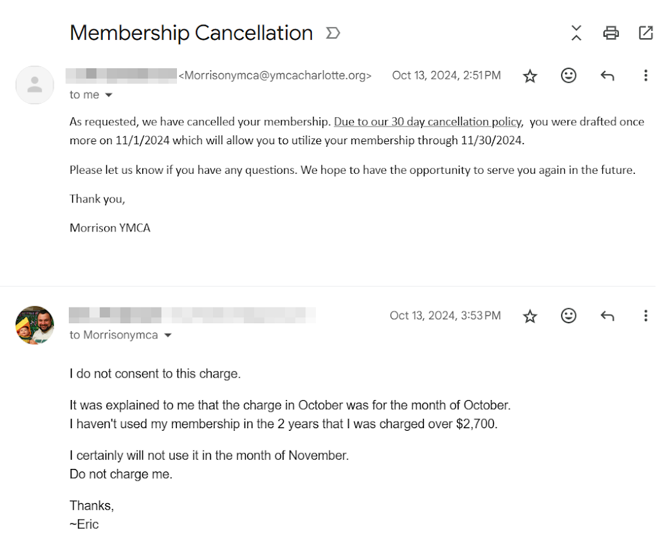Add emoji reaction to the 3:53 PM reply
671x541 pixels.
[x=569, y=316]
